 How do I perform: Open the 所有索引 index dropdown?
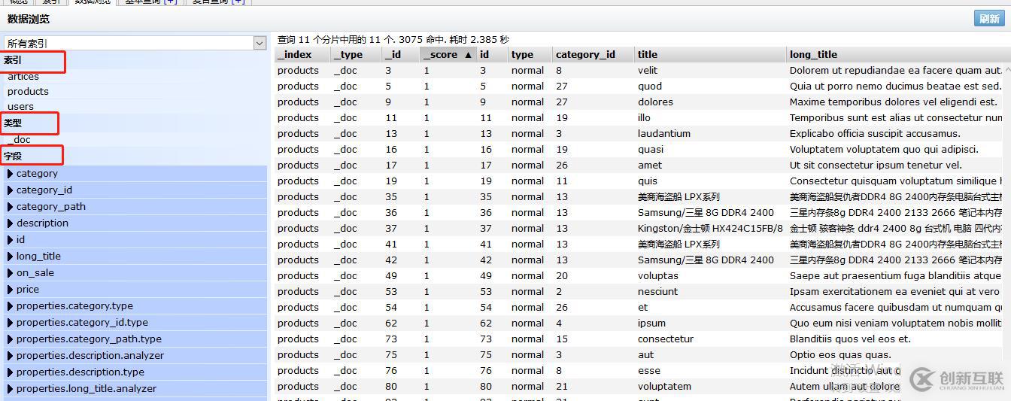coord(135,44)
